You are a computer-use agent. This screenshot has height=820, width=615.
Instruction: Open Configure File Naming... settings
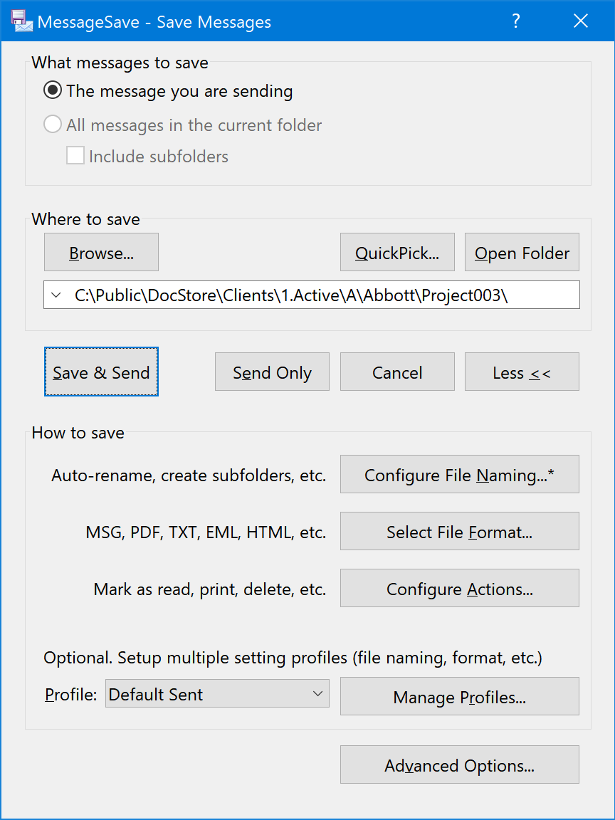tap(460, 474)
